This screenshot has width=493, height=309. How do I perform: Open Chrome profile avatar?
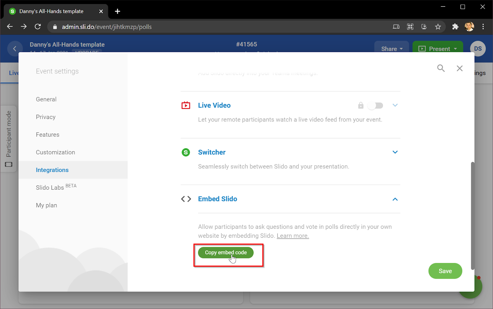coord(469,27)
